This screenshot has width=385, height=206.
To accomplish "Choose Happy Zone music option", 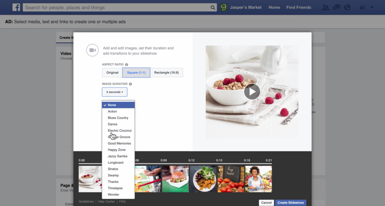I will pos(118,150).
